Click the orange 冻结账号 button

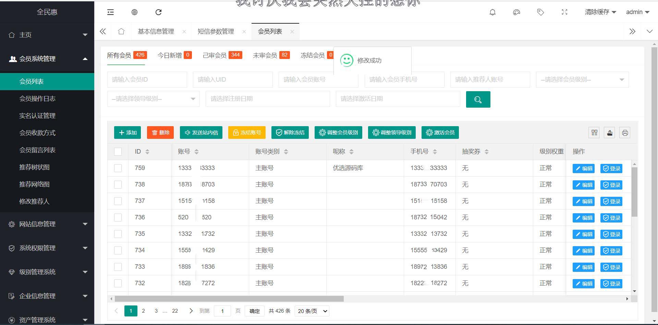click(x=247, y=133)
